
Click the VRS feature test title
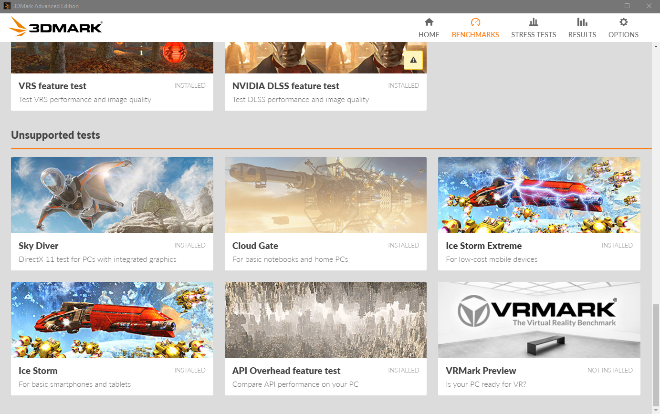pos(52,86)
